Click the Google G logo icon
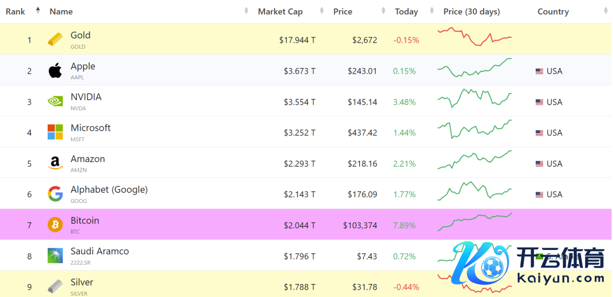 tap(55, 194)
